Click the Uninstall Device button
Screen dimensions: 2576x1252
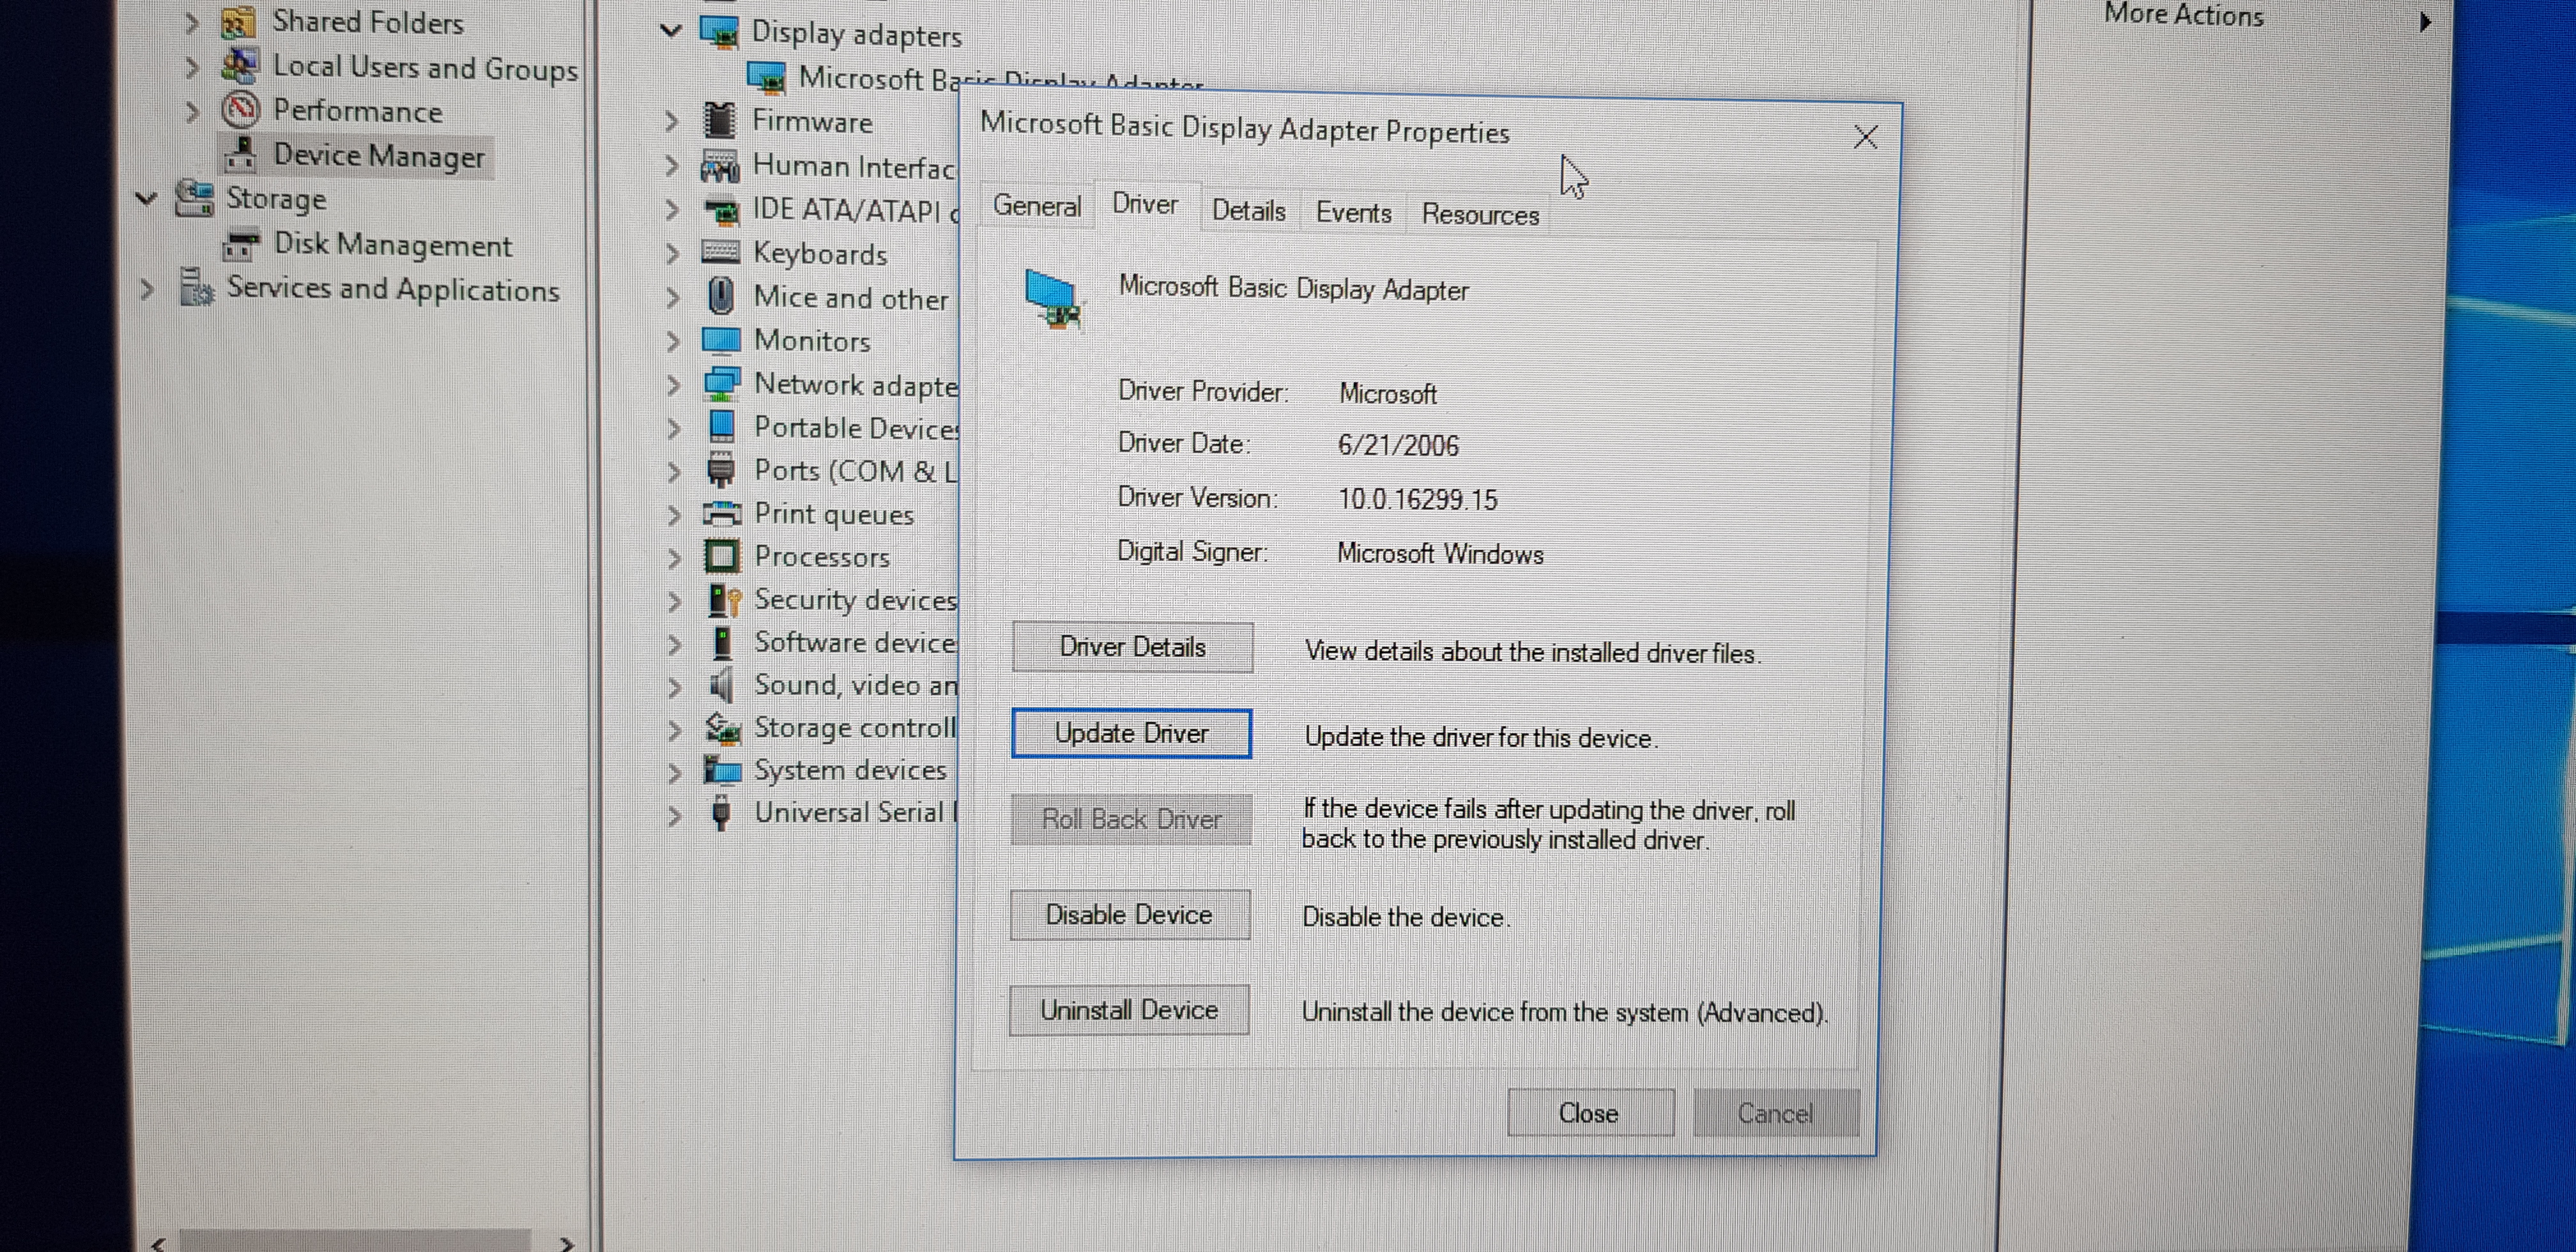[x=1129, y=1010]
